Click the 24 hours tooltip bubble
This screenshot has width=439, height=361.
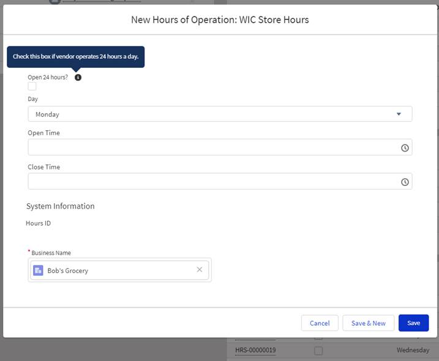point(75,56)
